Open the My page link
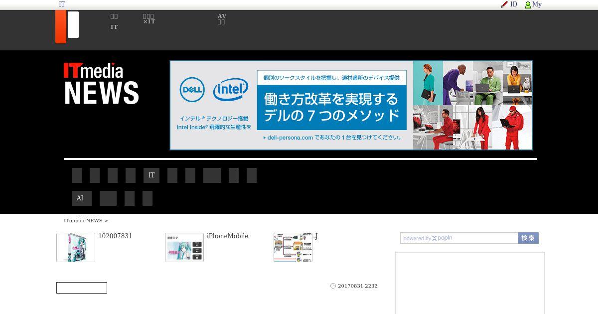The width and height of the screenshot is (598, 314). click(537, 4)
